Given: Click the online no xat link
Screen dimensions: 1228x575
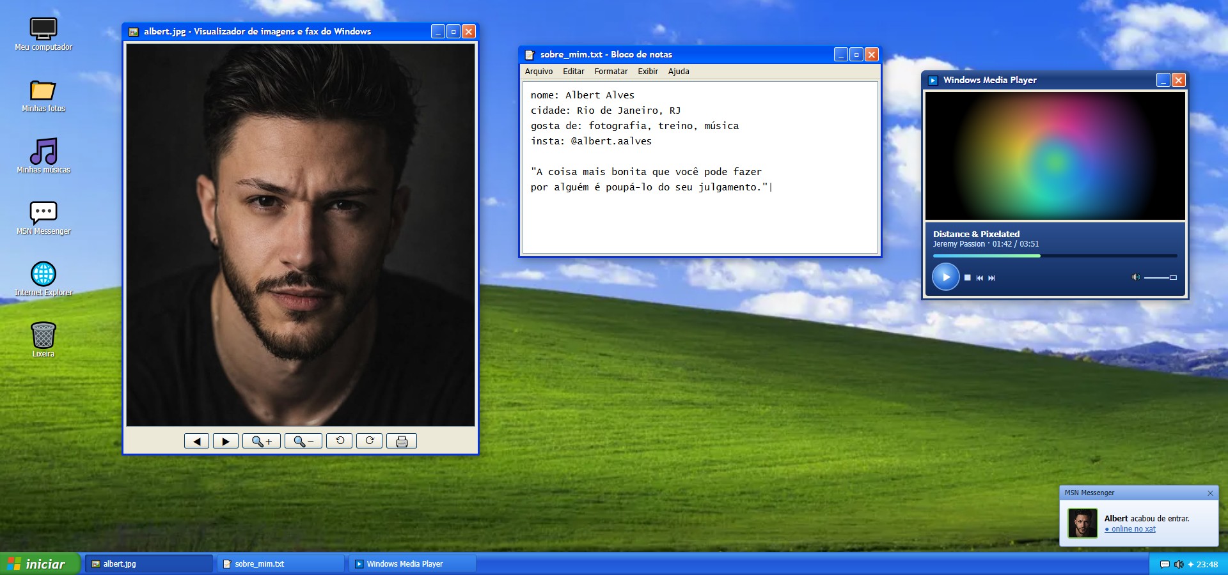Looking at the screenshot, I should click(1130, 529).
